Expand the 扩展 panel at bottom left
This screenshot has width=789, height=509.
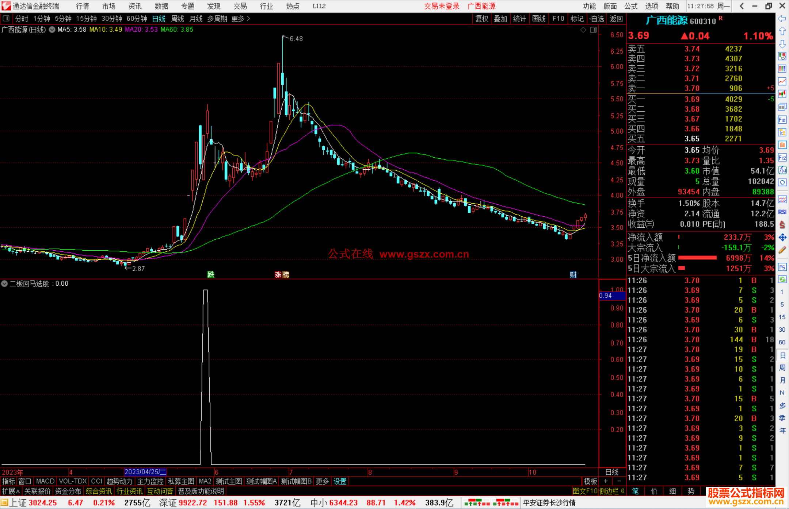11,491
